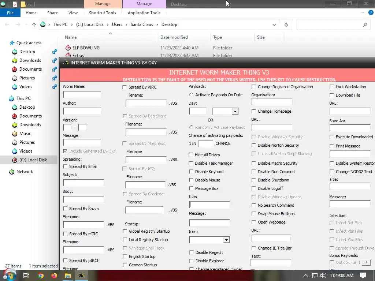Open the payload month dropdown next to Day
The width and height of the screenshot is (375, 281).
pos(235,111)
